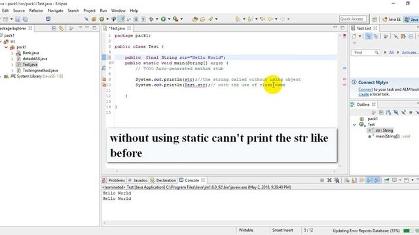Click the Open Type icon in the toolbar
Viewport: 419px width, 235px height.
195,19
